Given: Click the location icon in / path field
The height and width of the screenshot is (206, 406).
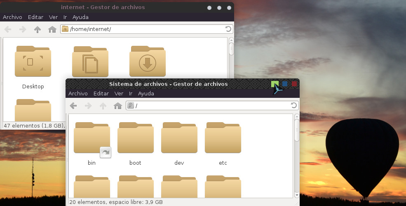Looking at the screenshot, I should (131, 105).
